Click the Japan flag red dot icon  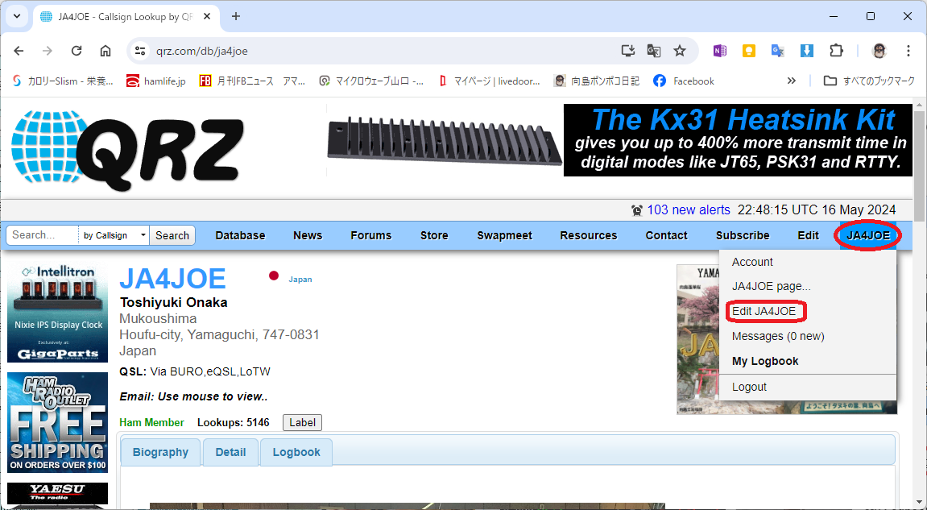(x=274, y=275)
